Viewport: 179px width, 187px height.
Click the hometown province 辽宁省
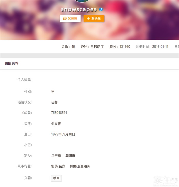coord(56,156)
